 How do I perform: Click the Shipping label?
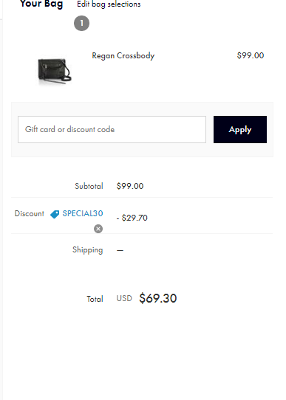[x=88, y=249]
